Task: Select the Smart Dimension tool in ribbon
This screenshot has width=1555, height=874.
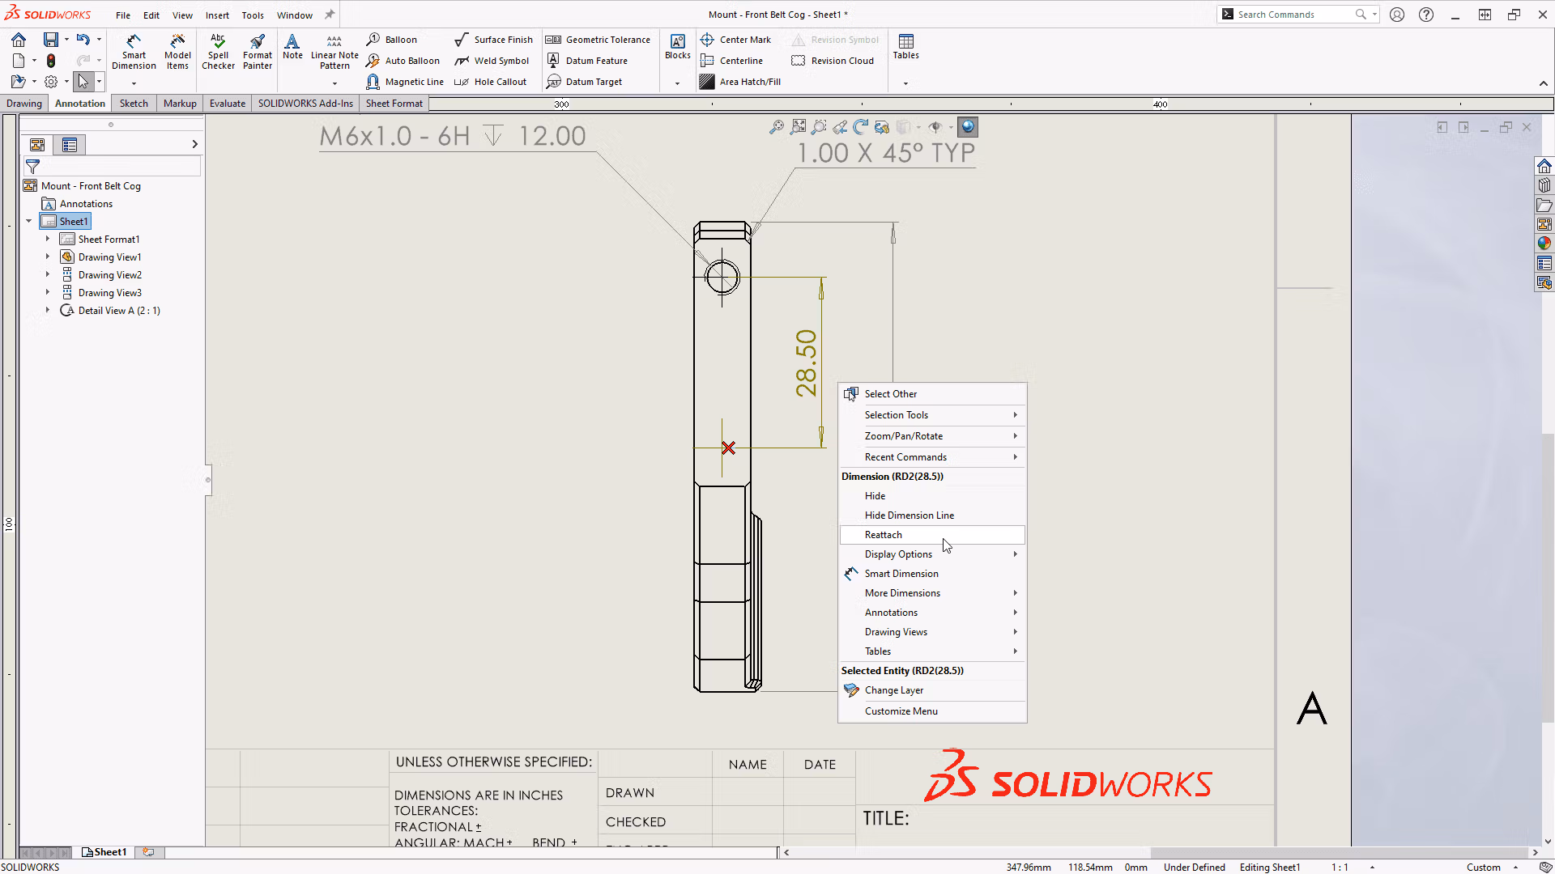Action: tap(134, 52)
